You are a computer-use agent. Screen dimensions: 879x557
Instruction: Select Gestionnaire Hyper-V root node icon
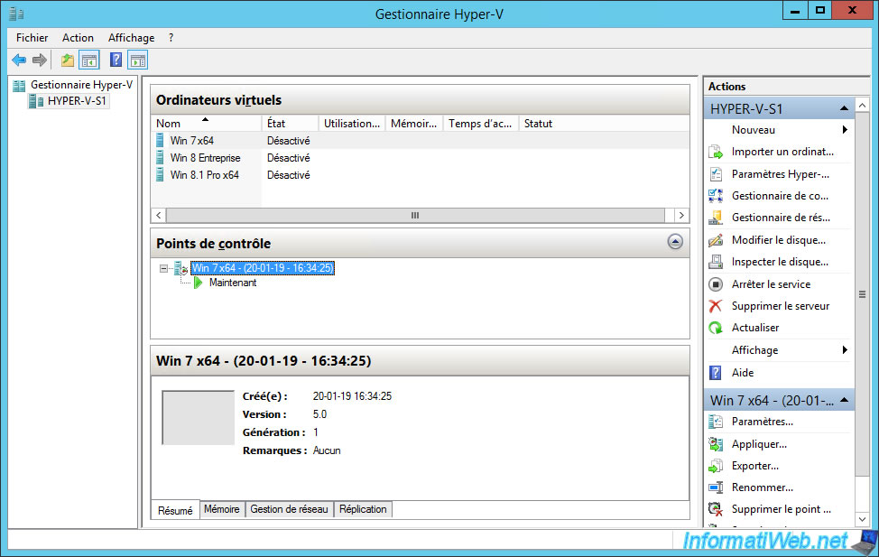point(19,86)
